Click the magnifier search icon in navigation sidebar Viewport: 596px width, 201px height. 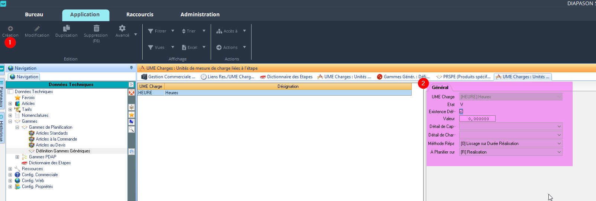132,129
